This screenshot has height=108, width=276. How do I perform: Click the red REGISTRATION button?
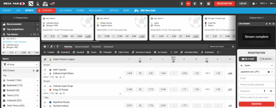click(x=225, y=3)
